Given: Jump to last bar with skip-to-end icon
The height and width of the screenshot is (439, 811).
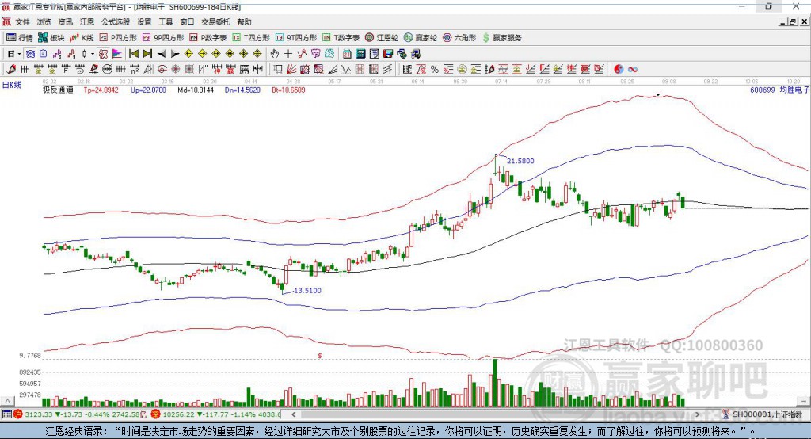Looking at the screenshot, I should coord(147,54).
